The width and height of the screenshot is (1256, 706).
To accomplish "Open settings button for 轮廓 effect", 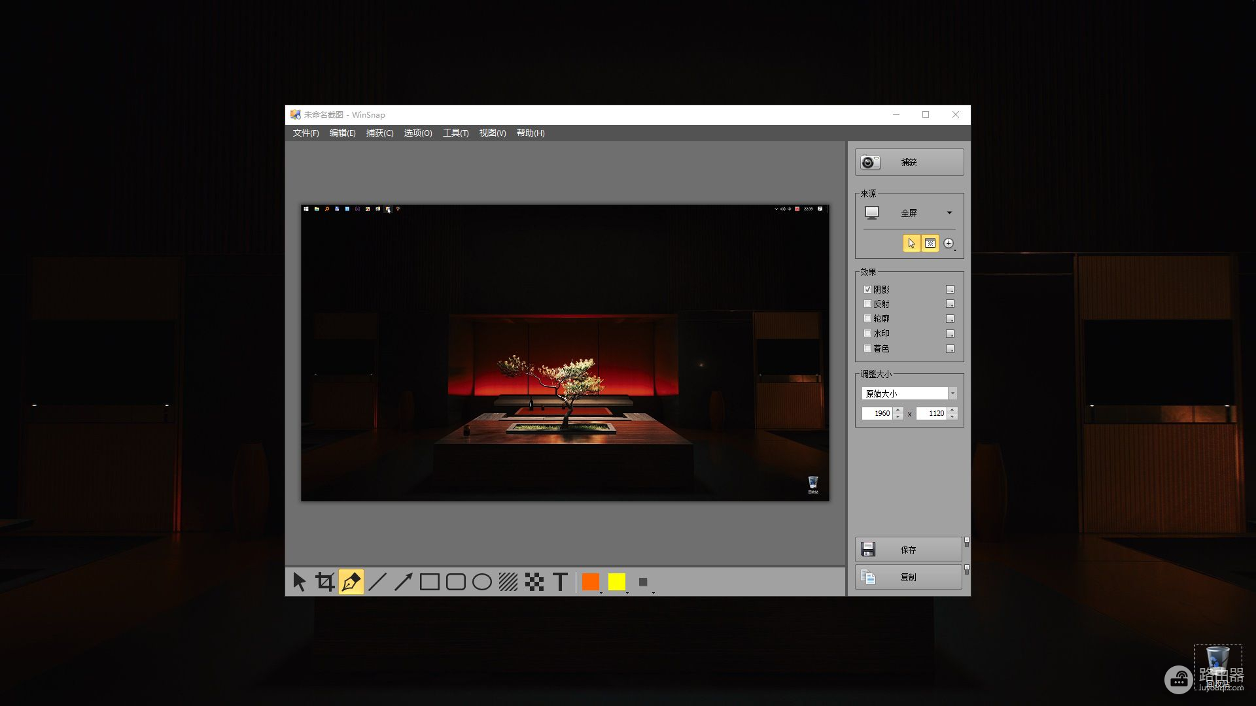I will tap(950, 319).
